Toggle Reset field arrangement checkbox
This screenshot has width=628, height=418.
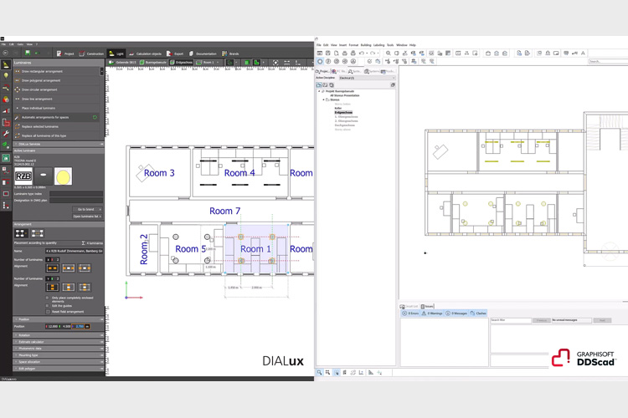pos(48,312)
